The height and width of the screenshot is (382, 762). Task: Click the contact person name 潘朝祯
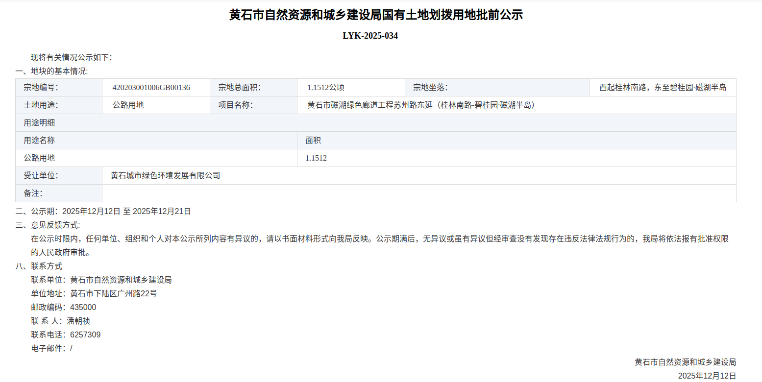(78, 321)
